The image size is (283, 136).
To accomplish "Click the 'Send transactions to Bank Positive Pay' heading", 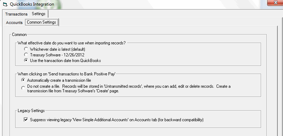I will [x=66, y=74].
